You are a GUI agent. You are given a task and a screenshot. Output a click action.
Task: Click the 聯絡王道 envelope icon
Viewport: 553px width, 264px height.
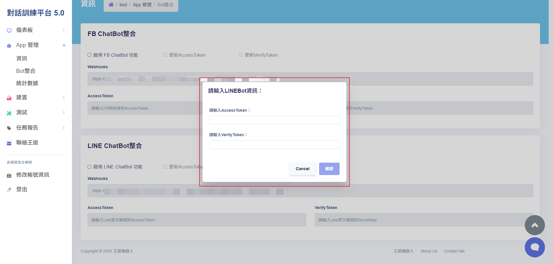point(9,143)
